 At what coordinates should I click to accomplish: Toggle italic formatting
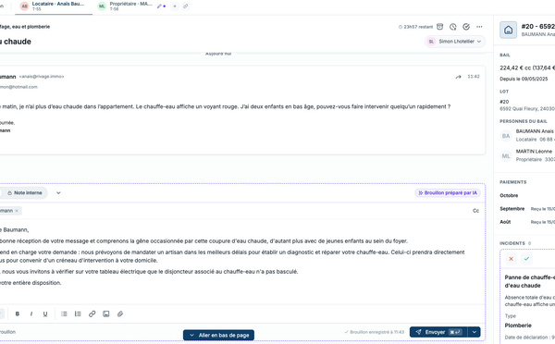(x=31, y=313)
